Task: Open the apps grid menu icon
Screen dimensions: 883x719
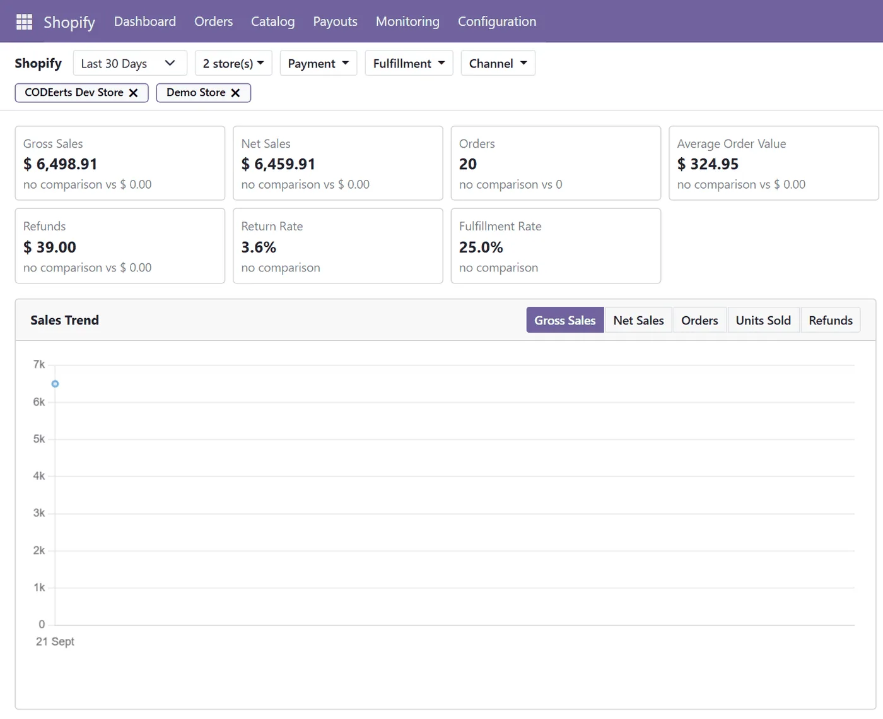Action: coord(24,21)
